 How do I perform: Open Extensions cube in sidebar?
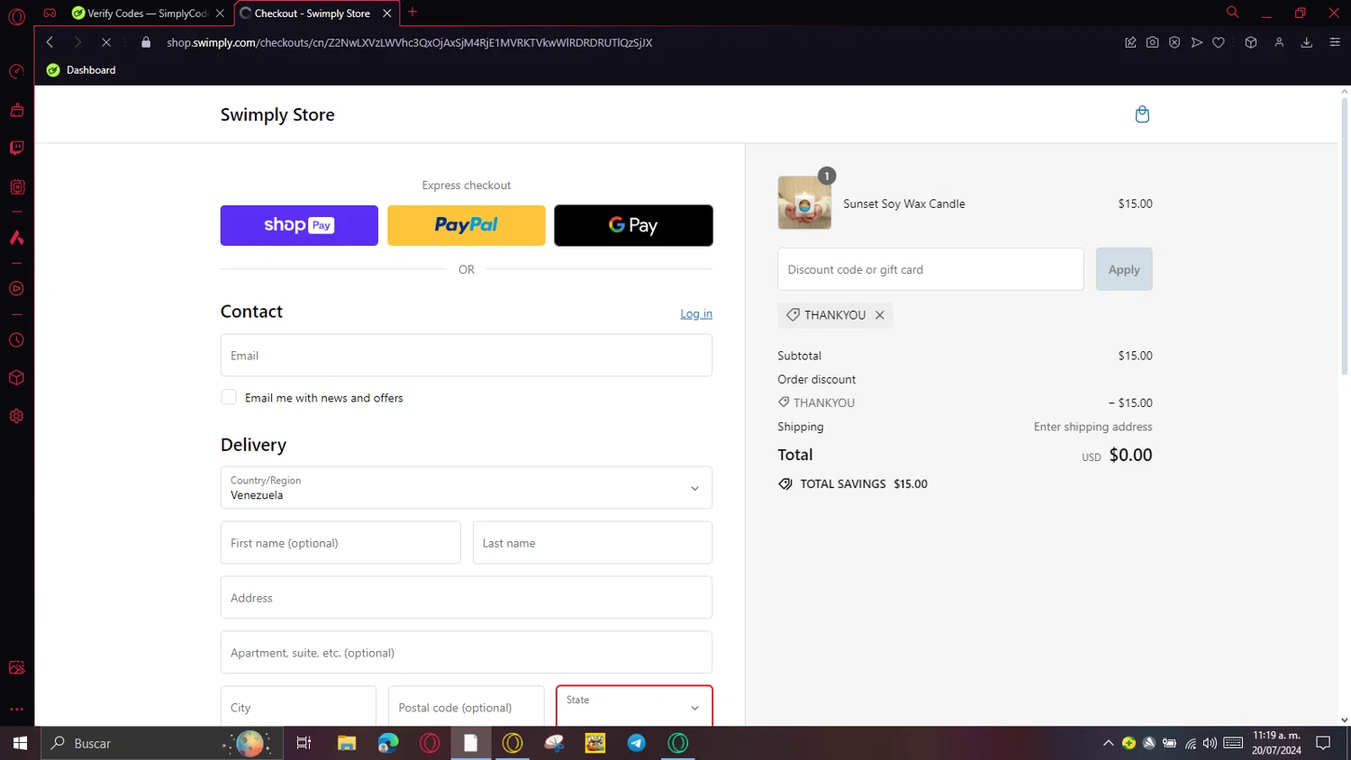pos(16,378)
